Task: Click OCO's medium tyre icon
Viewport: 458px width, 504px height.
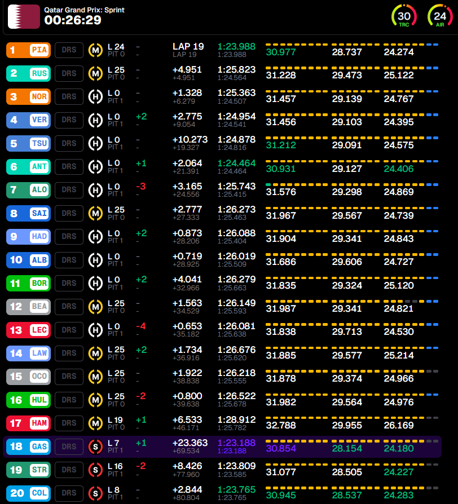Action: click(x=95, y=377)
